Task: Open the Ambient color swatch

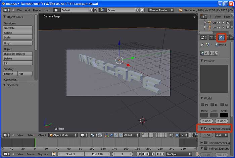Action: (224, 115)
